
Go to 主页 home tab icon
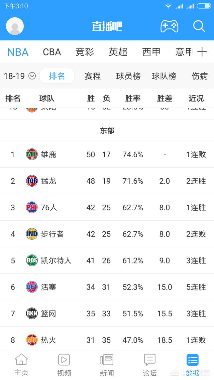(21, 359)
